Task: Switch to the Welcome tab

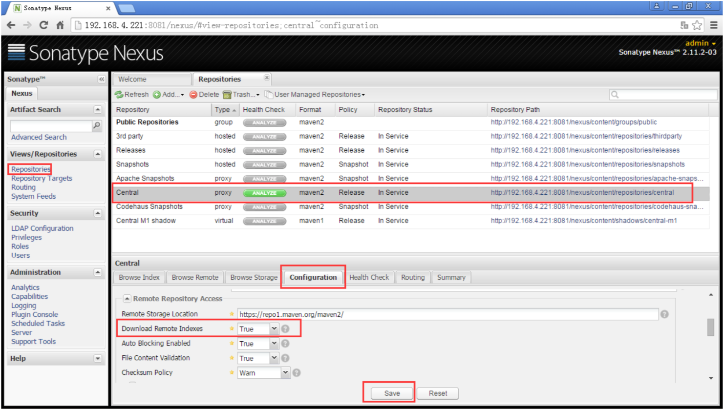Action: point(151,79)
